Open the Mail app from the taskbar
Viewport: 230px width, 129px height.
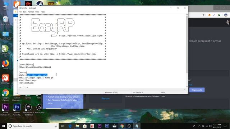click(114, 126)
